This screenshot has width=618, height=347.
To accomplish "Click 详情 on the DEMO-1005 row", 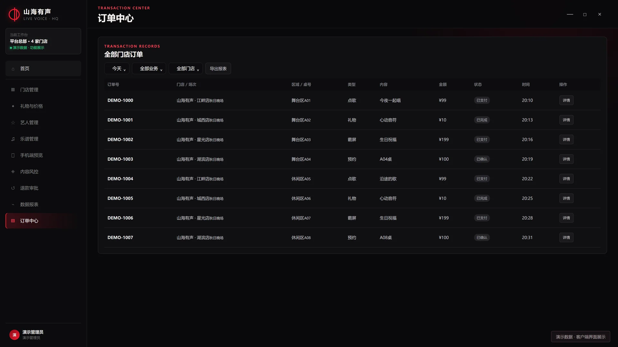I will coord(566,198).
